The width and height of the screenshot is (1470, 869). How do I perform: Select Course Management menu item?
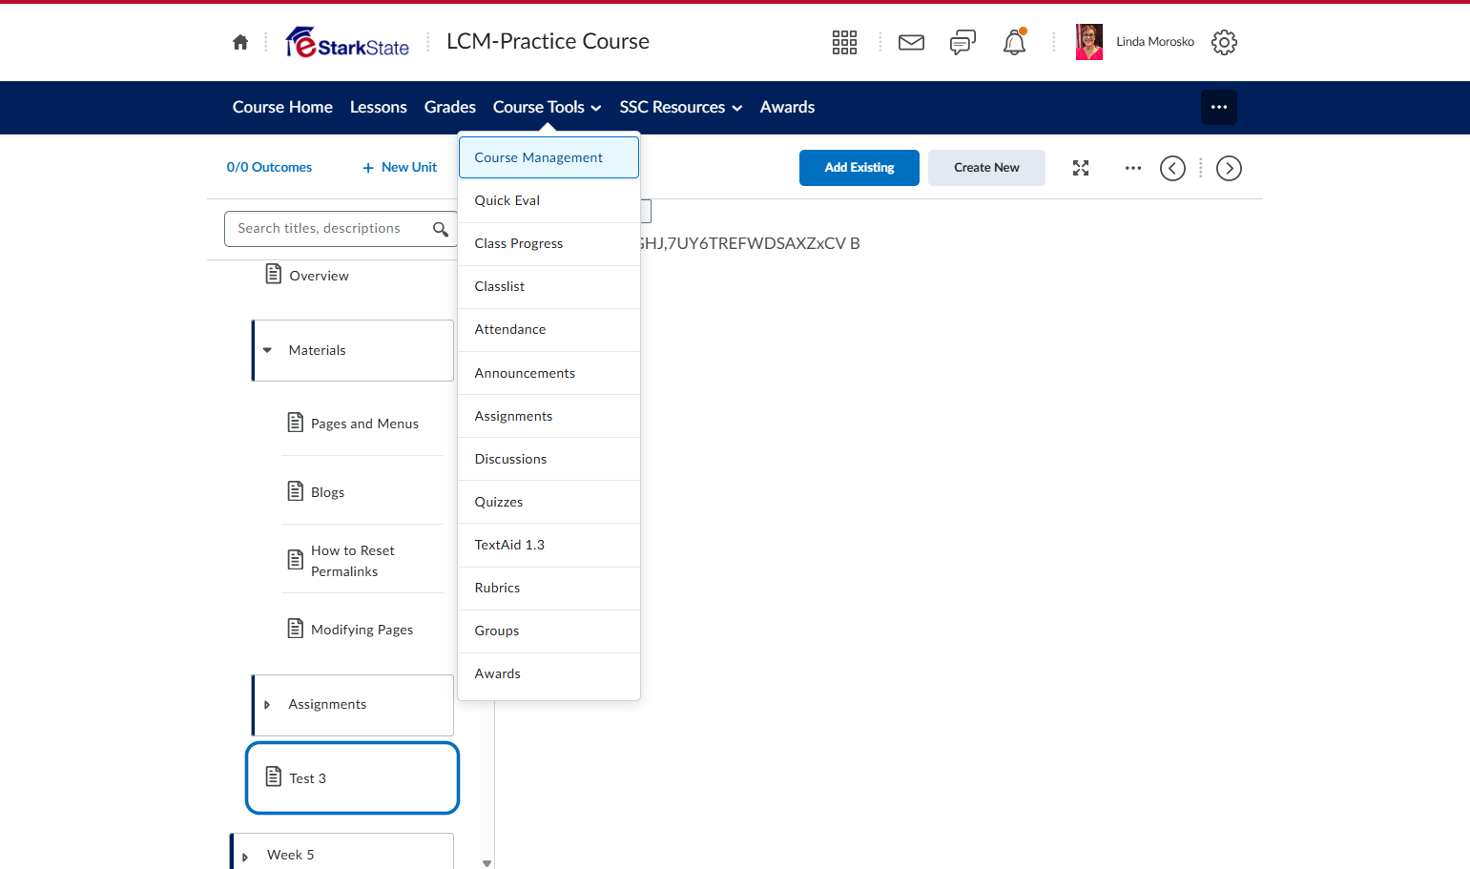click(549, 157)
